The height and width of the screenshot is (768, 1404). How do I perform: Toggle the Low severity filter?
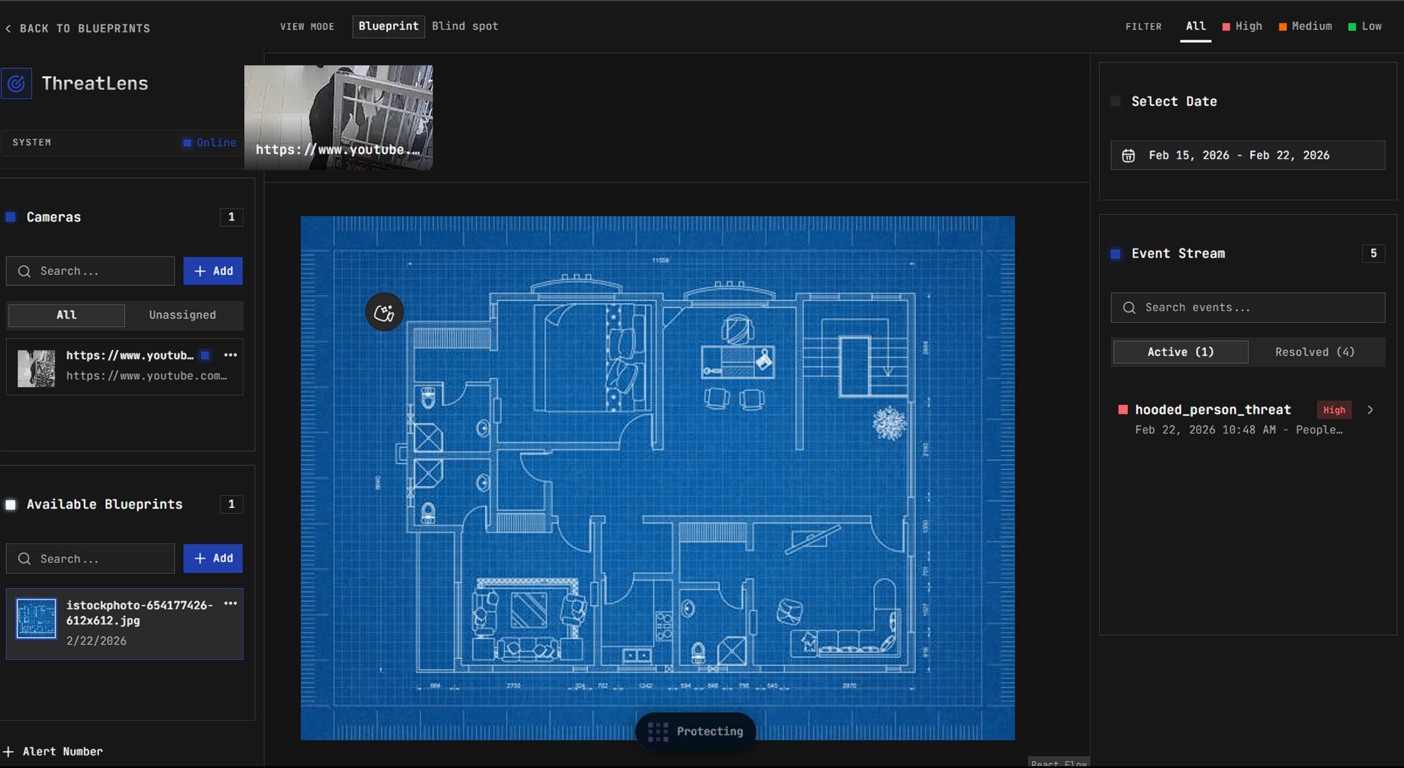click(1365, 26)
